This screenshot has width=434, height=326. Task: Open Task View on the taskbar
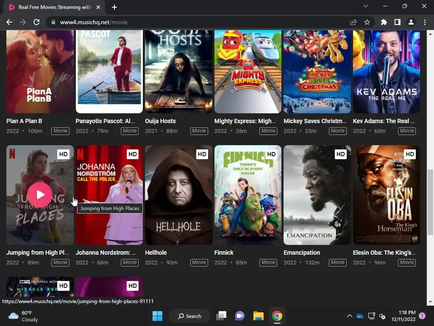(221, 316)
